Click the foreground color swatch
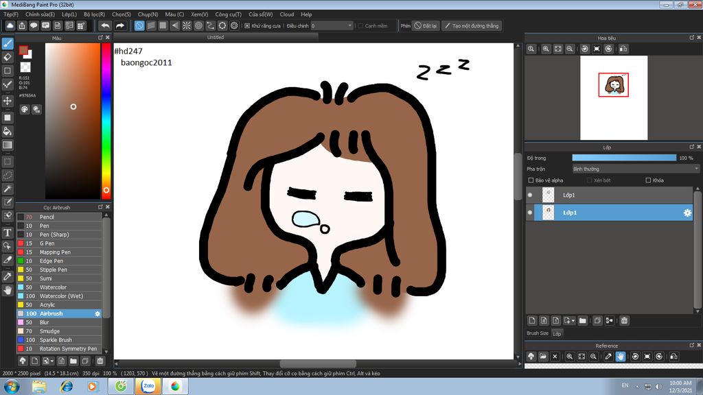 pos(23,50)
